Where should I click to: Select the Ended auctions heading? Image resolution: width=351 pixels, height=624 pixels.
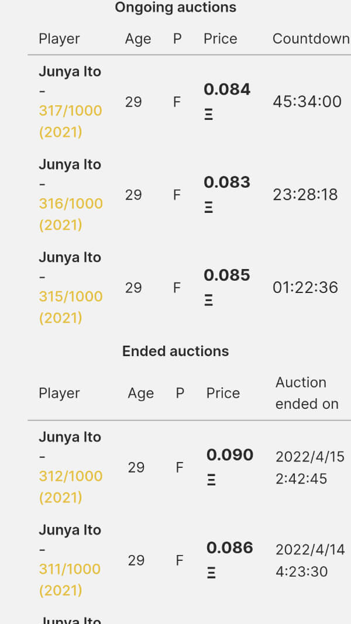tap(175, 351)
